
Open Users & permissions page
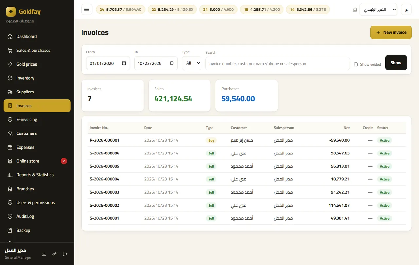point(37,202)
